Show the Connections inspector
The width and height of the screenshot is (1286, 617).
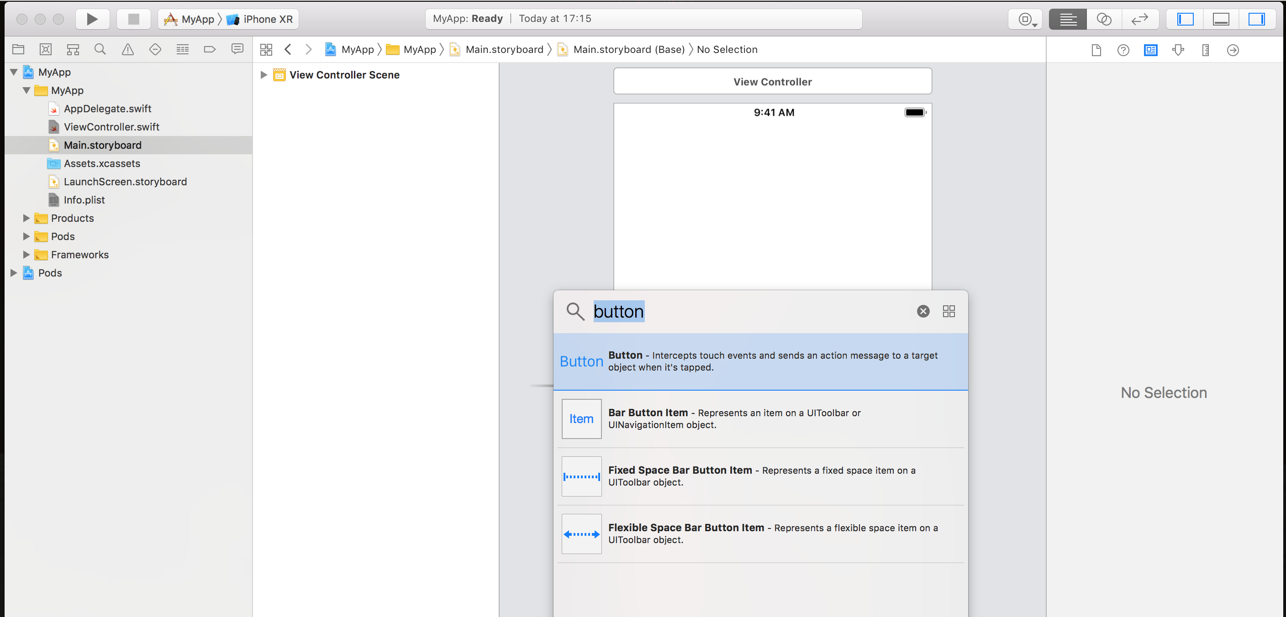coord(1233,50)
